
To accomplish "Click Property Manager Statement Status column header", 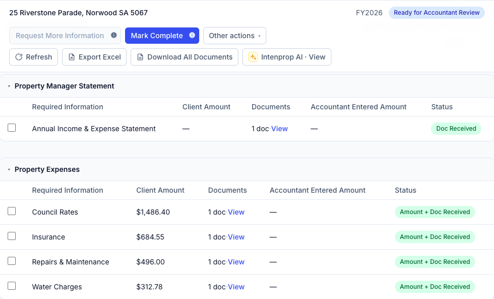I will (x=442, y=107).
